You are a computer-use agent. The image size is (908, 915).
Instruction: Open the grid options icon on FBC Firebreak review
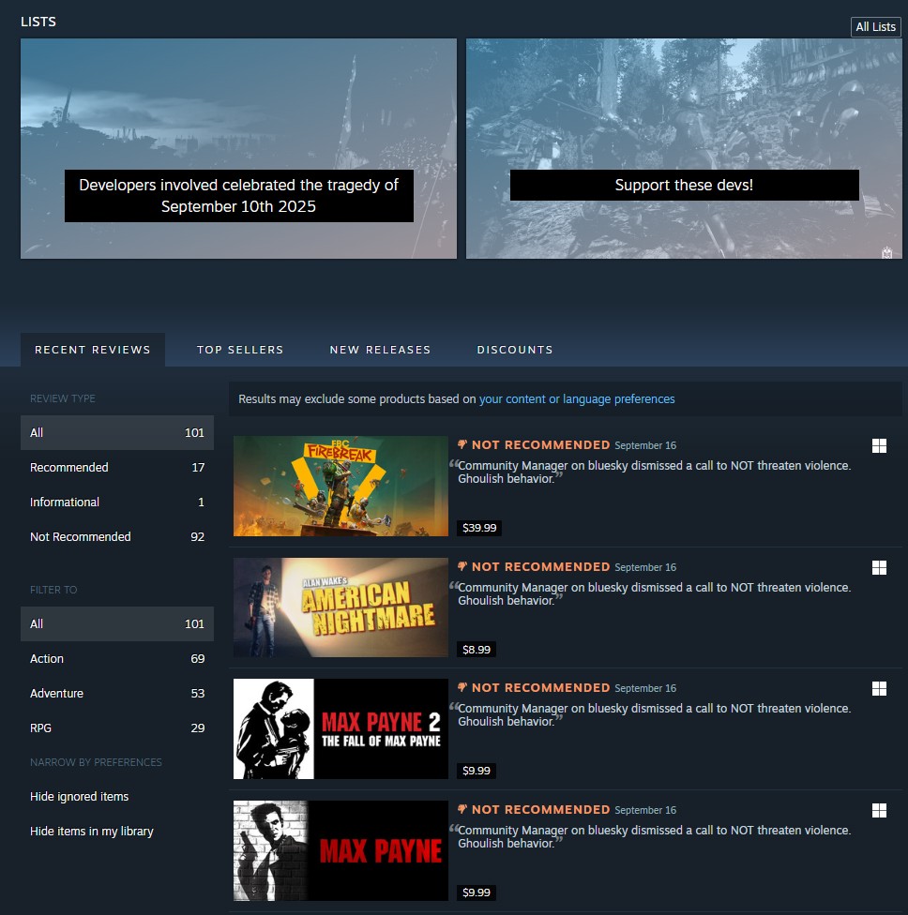coord(879,445)
